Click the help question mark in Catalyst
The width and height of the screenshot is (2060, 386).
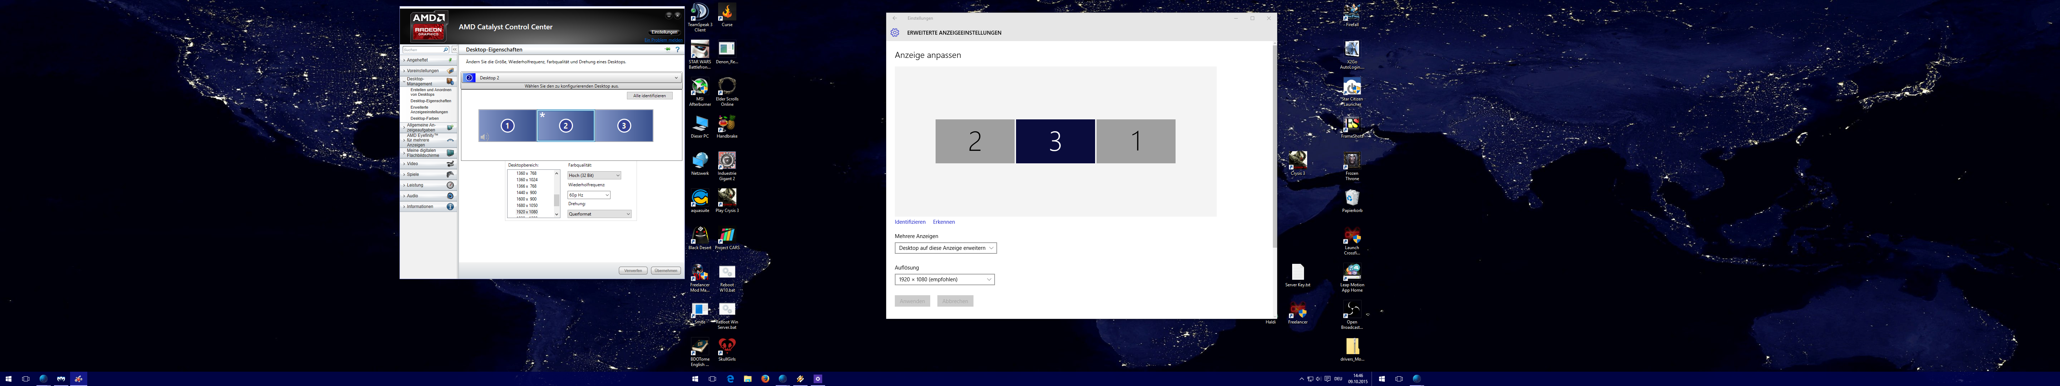[x=677, y=50]
